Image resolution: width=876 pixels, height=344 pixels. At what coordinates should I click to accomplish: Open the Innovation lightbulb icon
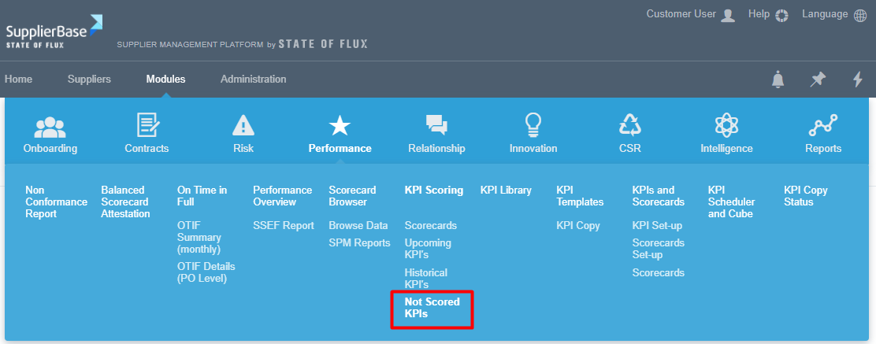click(x=533, y=126)
